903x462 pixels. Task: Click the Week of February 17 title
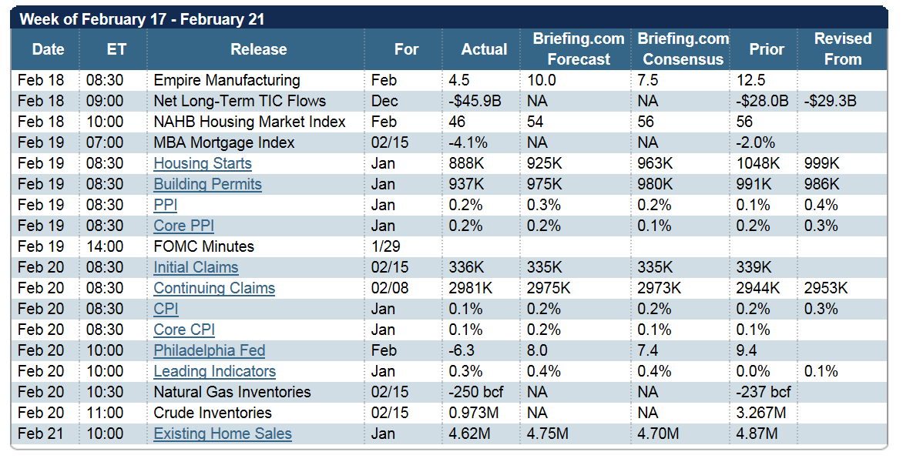pos(142,19)
